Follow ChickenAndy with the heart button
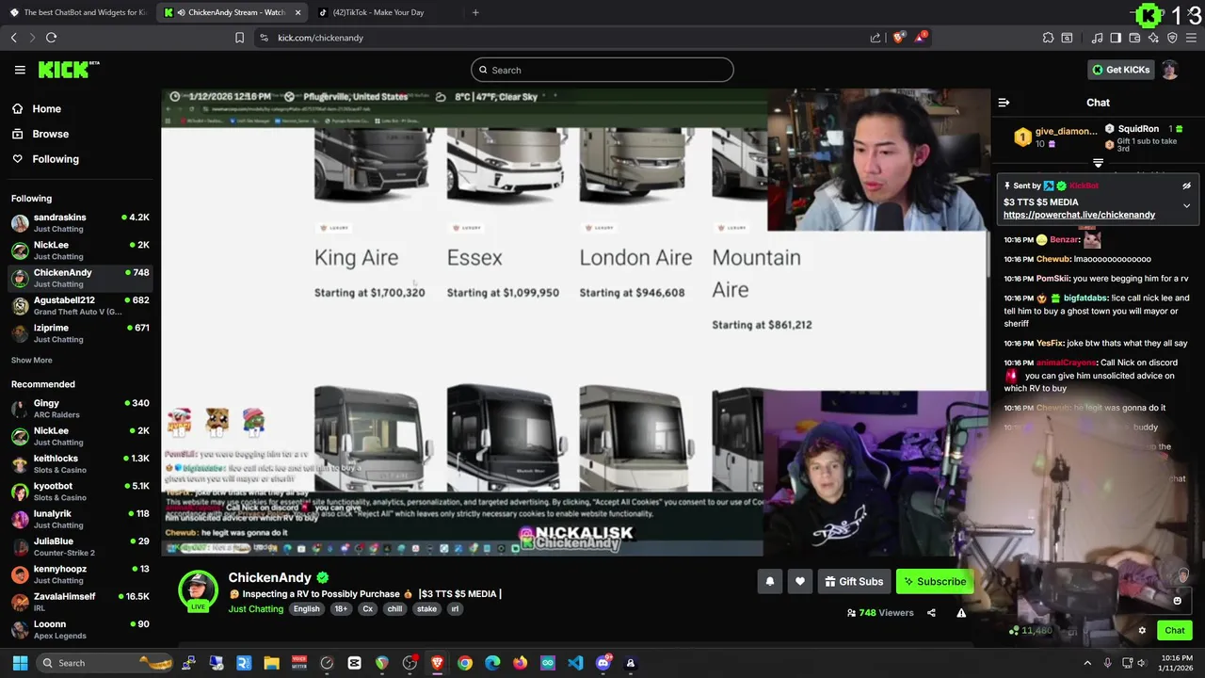 (800, 582)
